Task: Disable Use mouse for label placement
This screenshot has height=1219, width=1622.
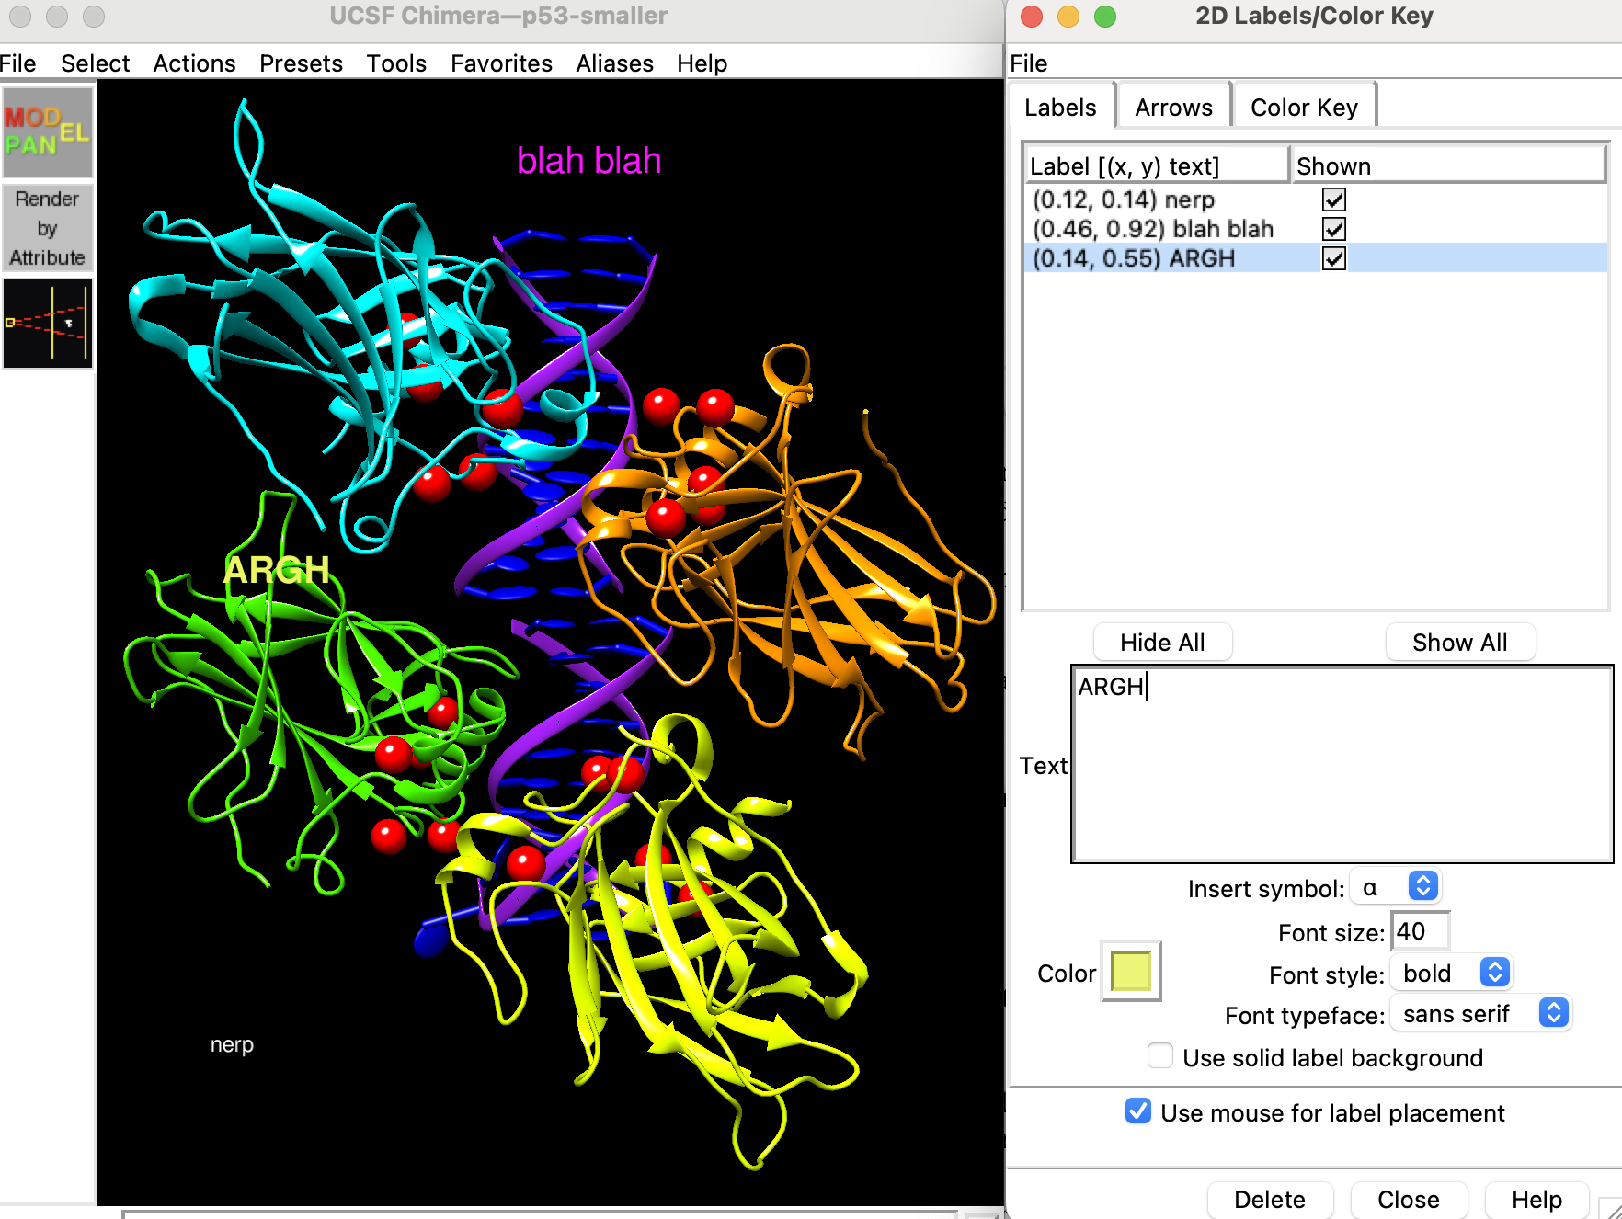Action: 1138,1111
